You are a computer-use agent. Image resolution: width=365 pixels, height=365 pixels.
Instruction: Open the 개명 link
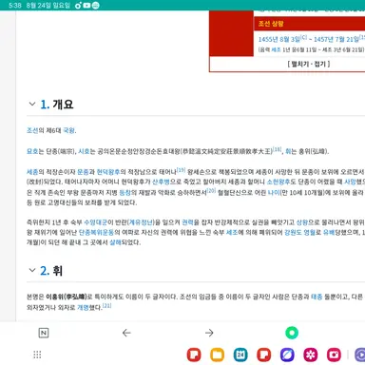pyautogui.click(x=83, y=307)
